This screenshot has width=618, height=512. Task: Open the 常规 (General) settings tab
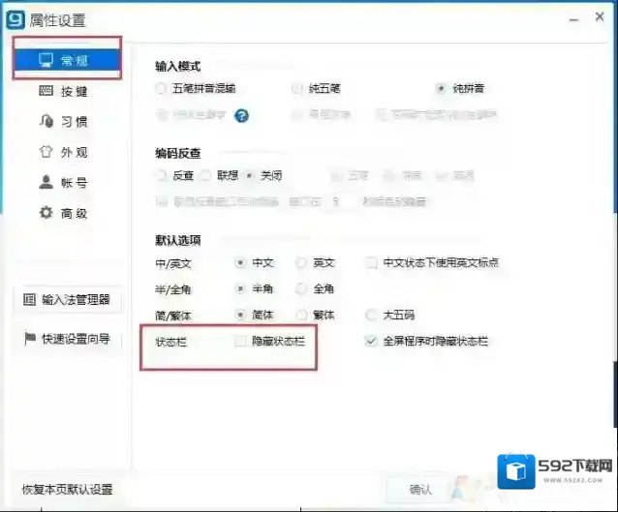click(x=67, y=60)
